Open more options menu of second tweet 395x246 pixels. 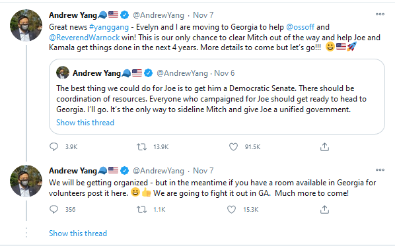click(380, 169)
